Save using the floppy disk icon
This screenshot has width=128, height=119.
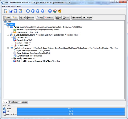[x=15, y=11]
